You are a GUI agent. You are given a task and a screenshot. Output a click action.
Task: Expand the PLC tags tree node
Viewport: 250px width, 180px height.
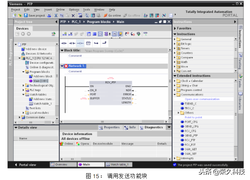click(23, 90)
